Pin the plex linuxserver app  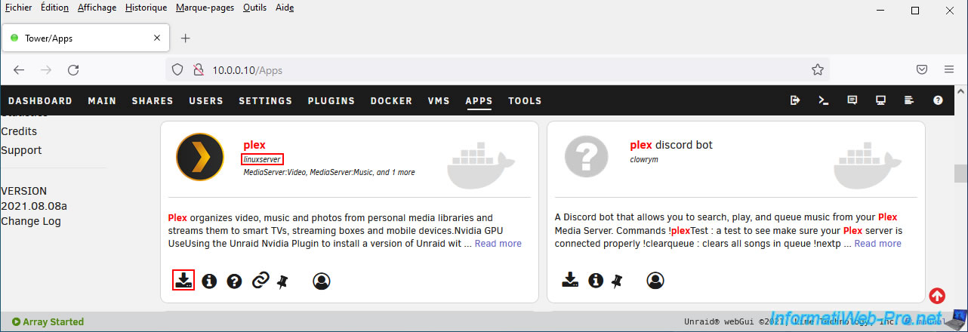(282, 281)
